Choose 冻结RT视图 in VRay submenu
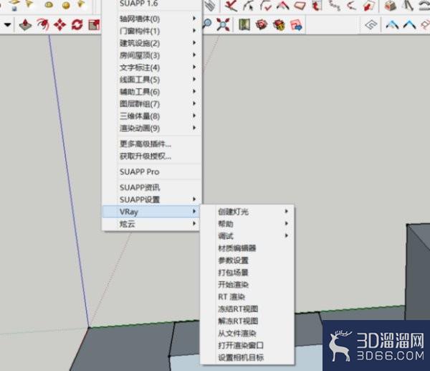 coord(247,309)
